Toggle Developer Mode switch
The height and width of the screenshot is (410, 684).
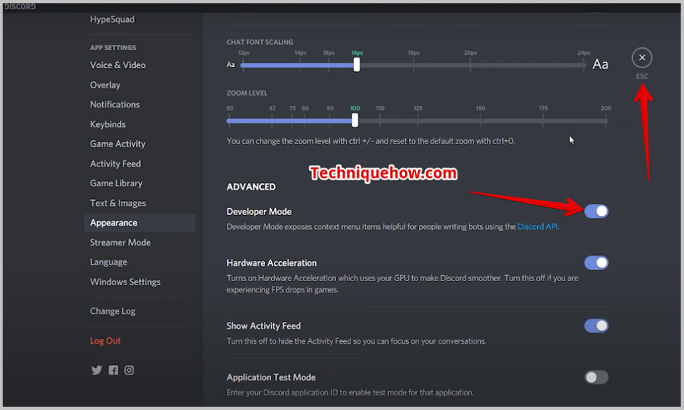596,212
